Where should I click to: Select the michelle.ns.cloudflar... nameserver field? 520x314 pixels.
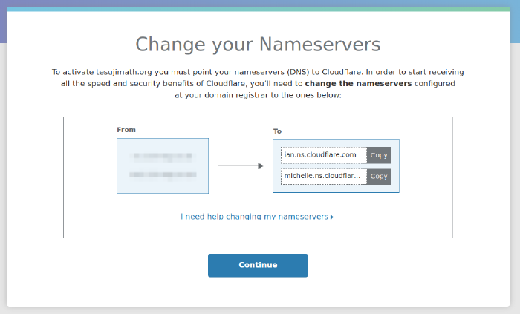[x=324, y=176]
